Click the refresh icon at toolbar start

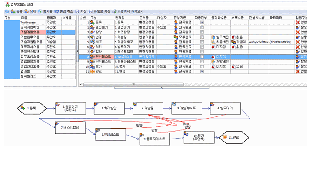coord(7,11)
